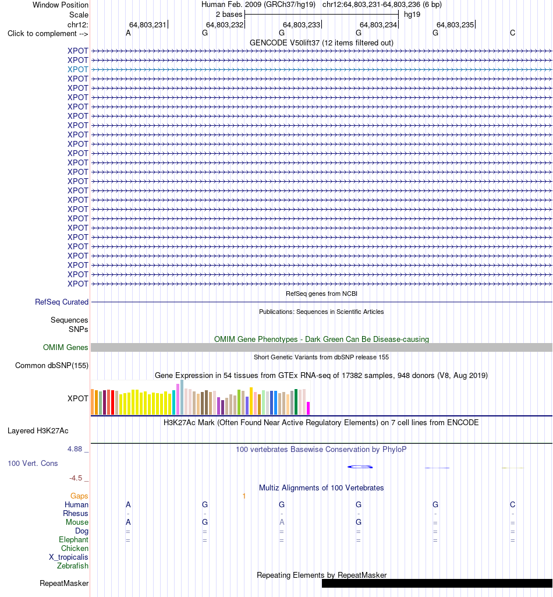
Task: Click the Zebrafish species label
Action: point(73,566)
